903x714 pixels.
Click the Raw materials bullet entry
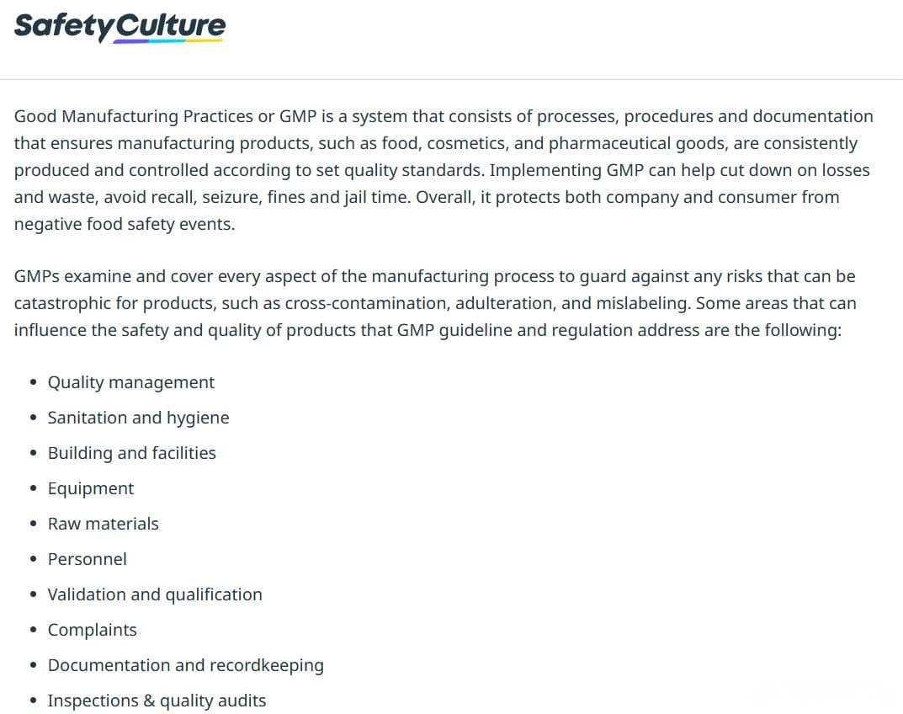[x=103, y=524]
